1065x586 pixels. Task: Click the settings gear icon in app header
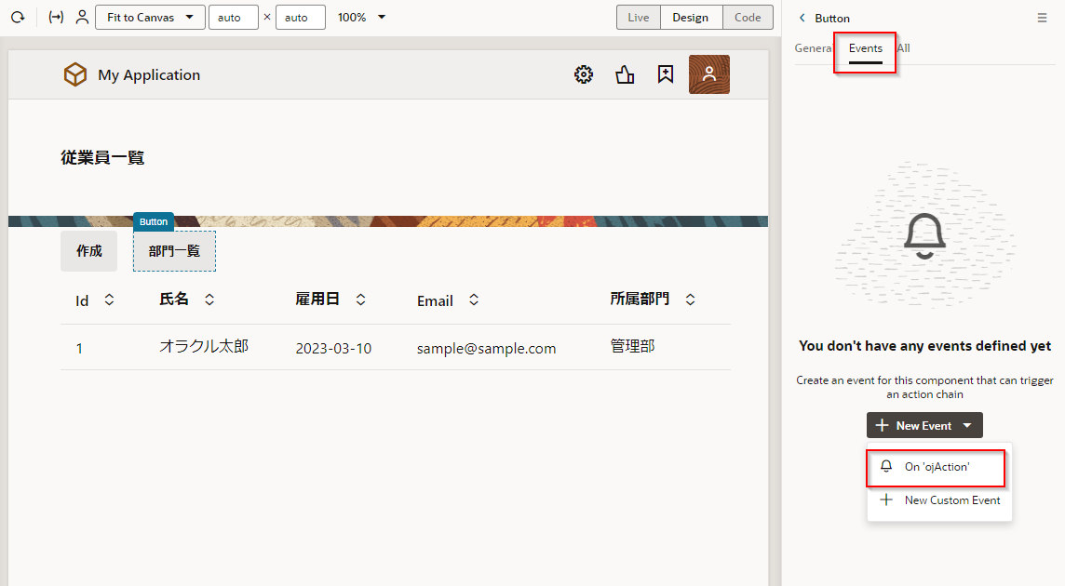584,75
